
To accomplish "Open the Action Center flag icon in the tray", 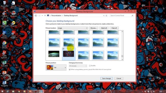I will click(145, 91).
